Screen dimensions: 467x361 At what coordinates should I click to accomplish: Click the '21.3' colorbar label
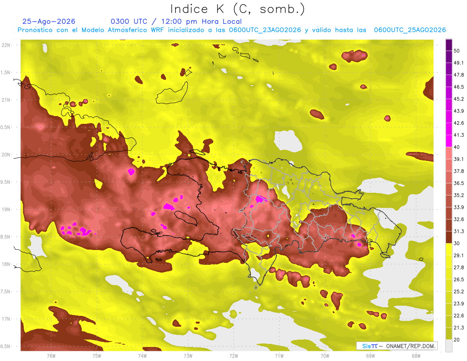click(458, 328)
